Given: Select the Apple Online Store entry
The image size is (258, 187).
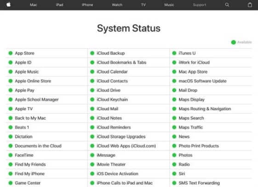Looking at the screenshot, I should coord(33,81).
